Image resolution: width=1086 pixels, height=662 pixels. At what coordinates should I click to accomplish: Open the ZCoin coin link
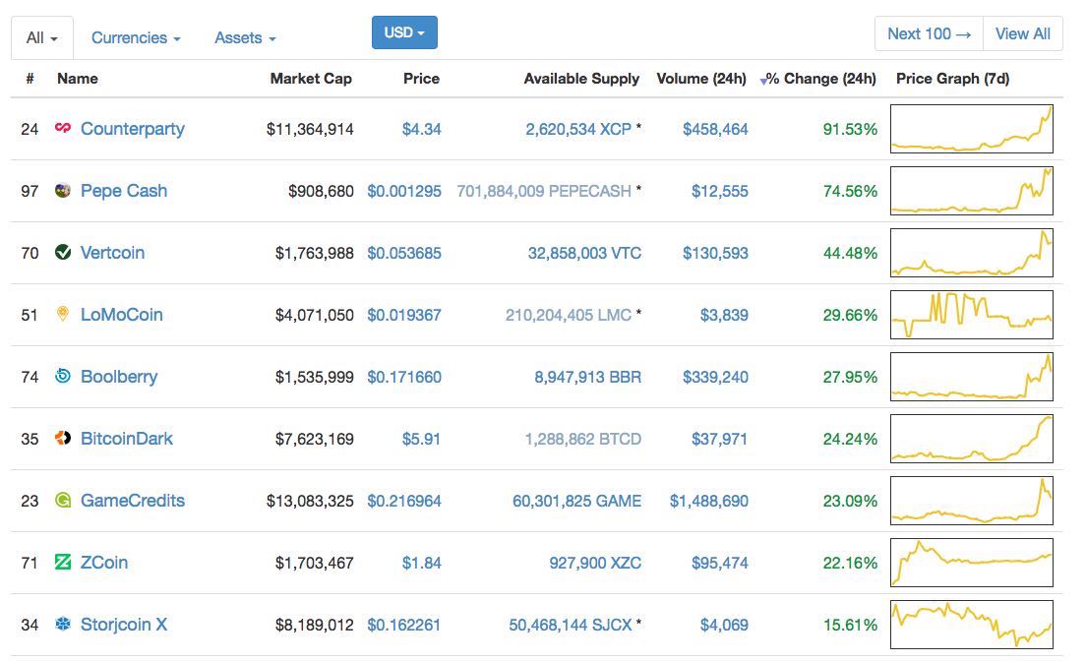coord(104,563)
